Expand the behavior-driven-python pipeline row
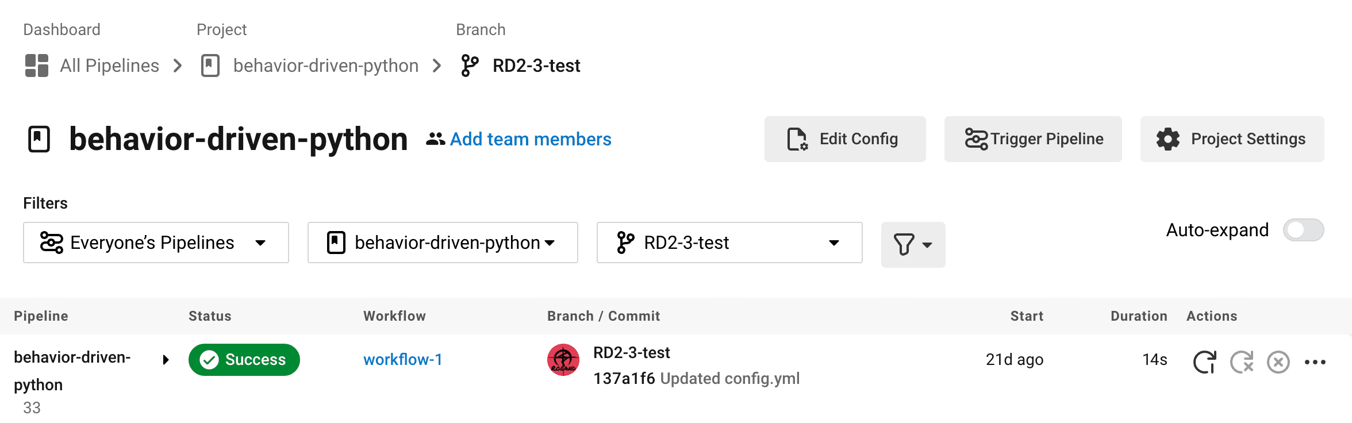 click(x=166, y=360)
